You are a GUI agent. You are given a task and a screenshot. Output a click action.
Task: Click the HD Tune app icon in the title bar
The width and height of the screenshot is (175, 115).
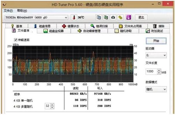4,4
